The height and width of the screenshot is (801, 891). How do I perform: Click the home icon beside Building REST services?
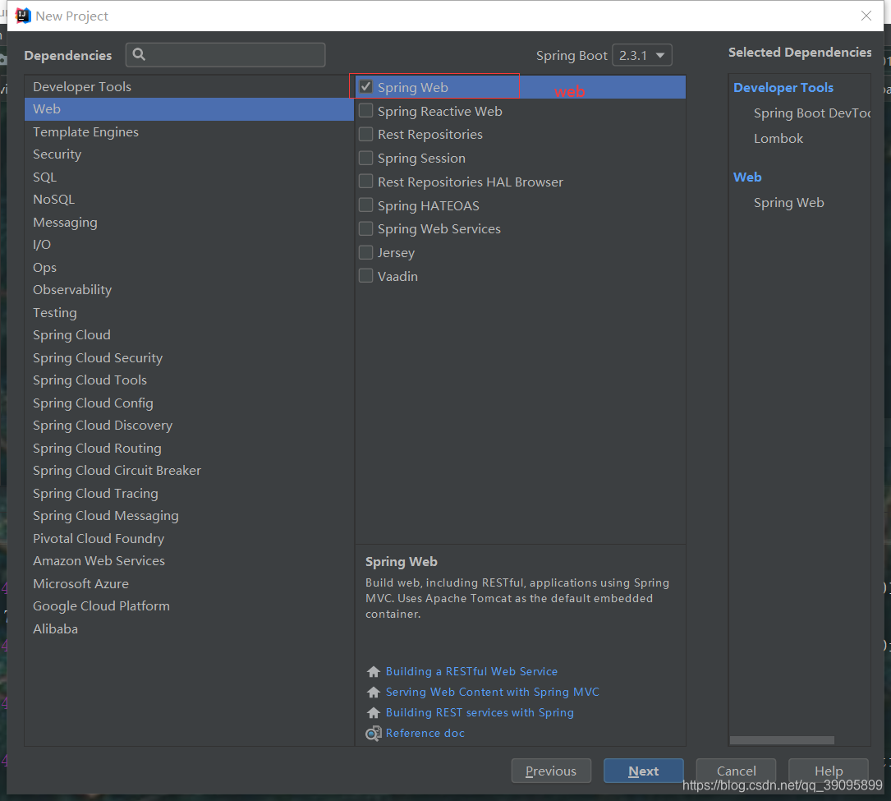tap(374, 712)
